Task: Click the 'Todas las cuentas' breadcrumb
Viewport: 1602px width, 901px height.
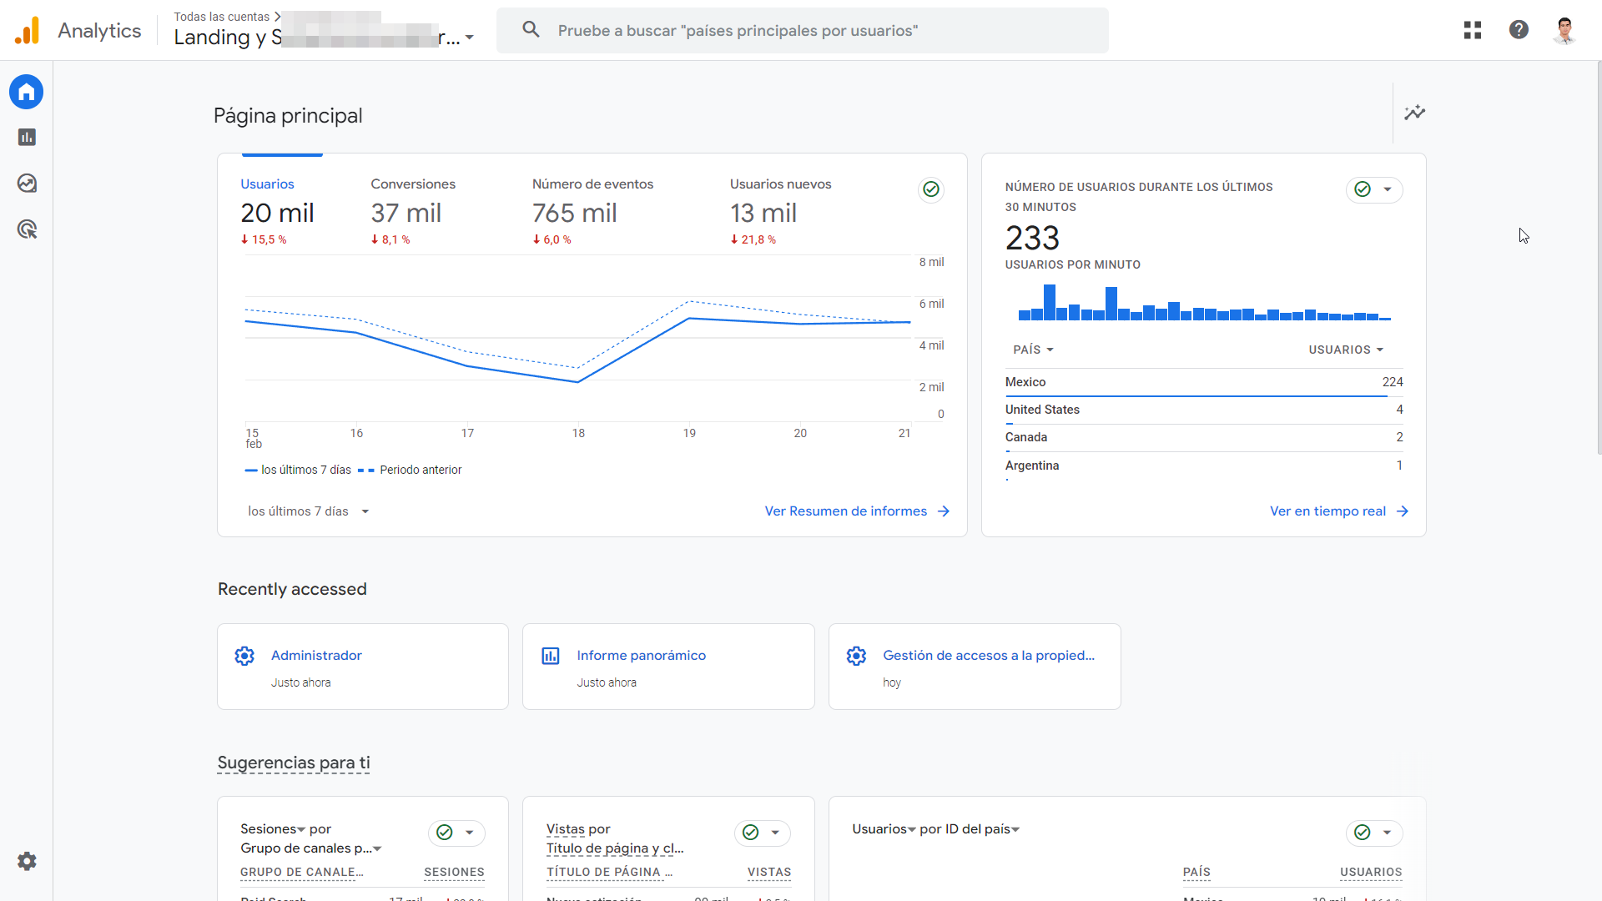Action: pos(220,16)
